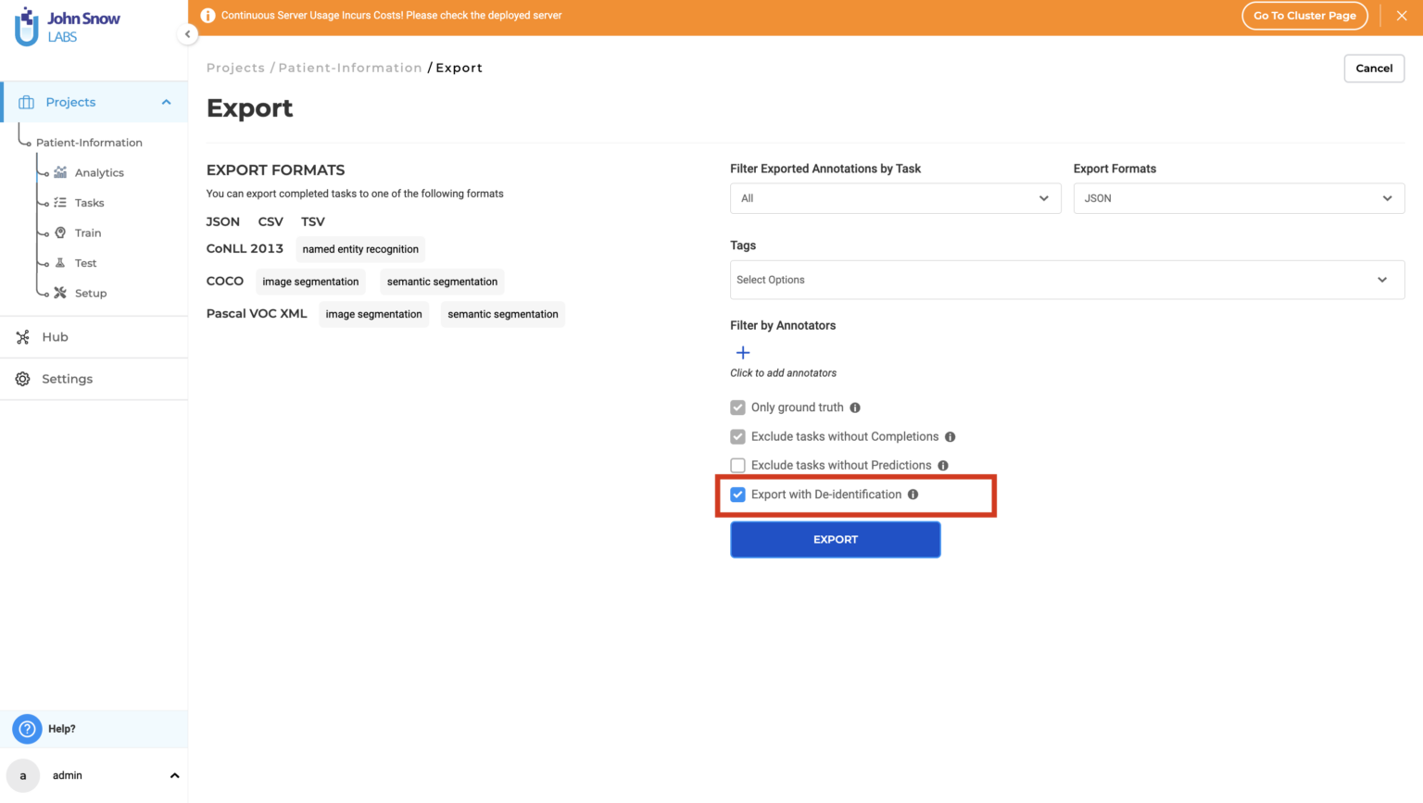Uncheck Export with De-identification
The width and height of the screenshot is (1423, 803).
click(737, 495)
